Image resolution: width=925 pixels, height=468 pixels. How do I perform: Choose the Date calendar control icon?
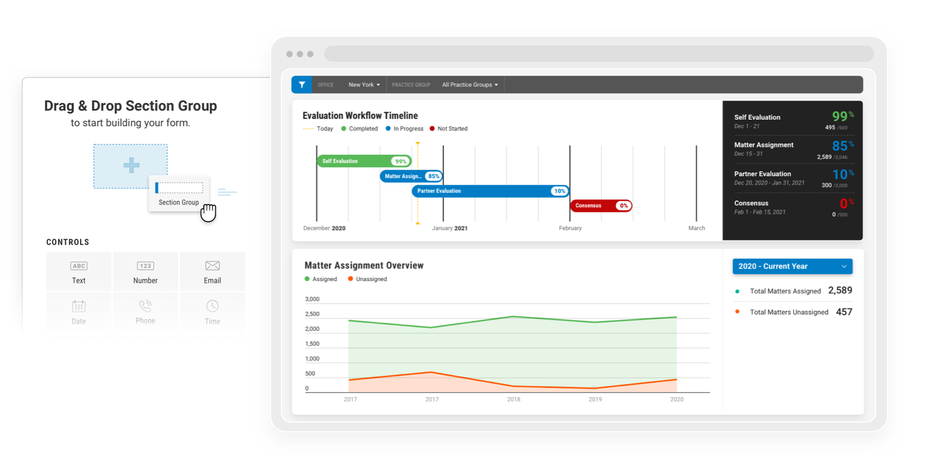(x=79, y=307)
